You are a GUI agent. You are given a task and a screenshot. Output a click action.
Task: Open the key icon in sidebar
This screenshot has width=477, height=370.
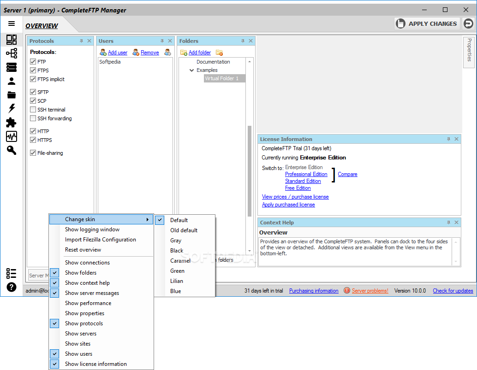pos(12,150)
